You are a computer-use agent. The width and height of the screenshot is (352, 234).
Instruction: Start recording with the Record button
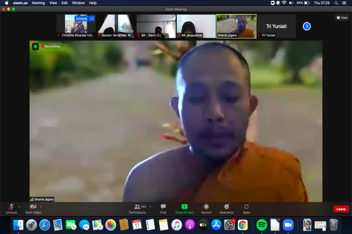(x=206, y=209)
